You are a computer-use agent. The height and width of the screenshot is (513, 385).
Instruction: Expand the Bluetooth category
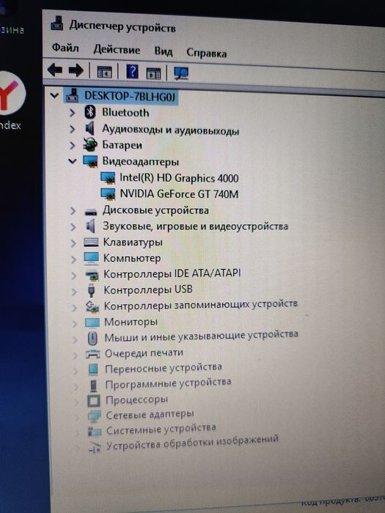(73, 113)
